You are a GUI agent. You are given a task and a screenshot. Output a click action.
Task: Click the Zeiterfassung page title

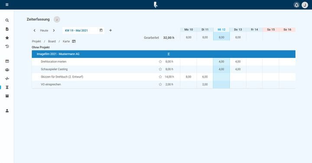click(x=38, y=19)
